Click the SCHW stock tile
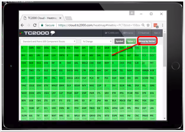 pyautogui.click(x=145, y=79)
